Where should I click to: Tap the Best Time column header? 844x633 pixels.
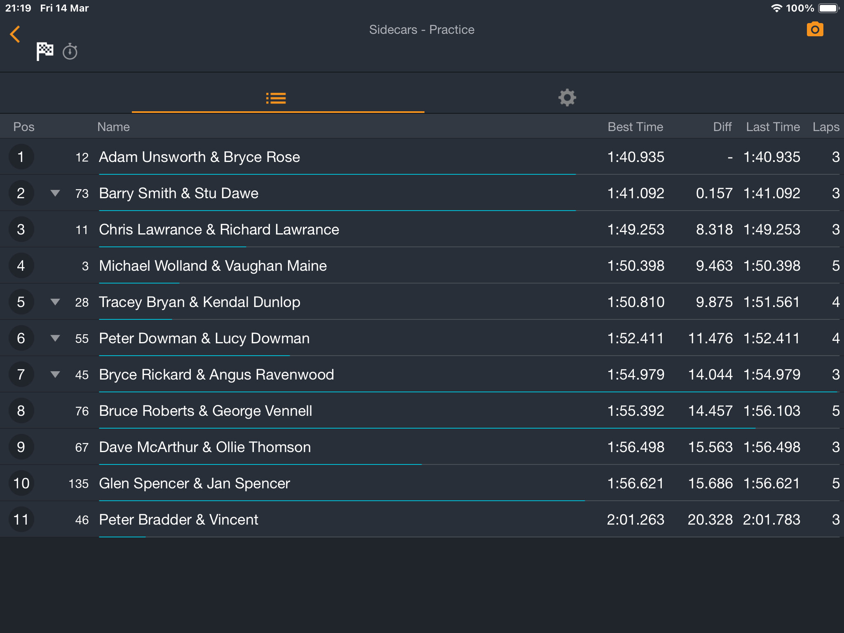(635, 127)
